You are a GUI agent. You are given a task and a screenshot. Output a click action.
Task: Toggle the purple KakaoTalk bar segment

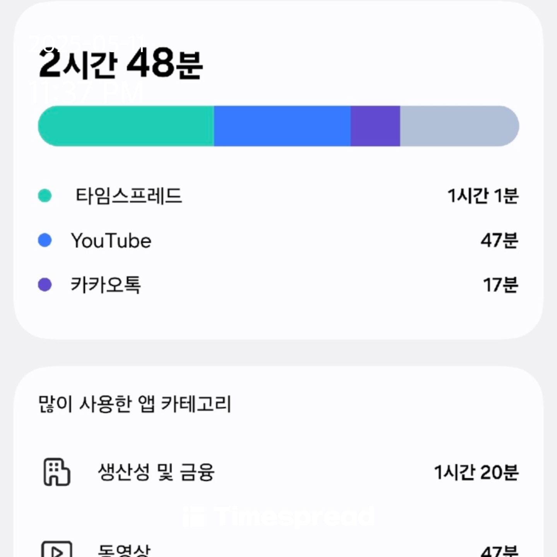[375, 125]
